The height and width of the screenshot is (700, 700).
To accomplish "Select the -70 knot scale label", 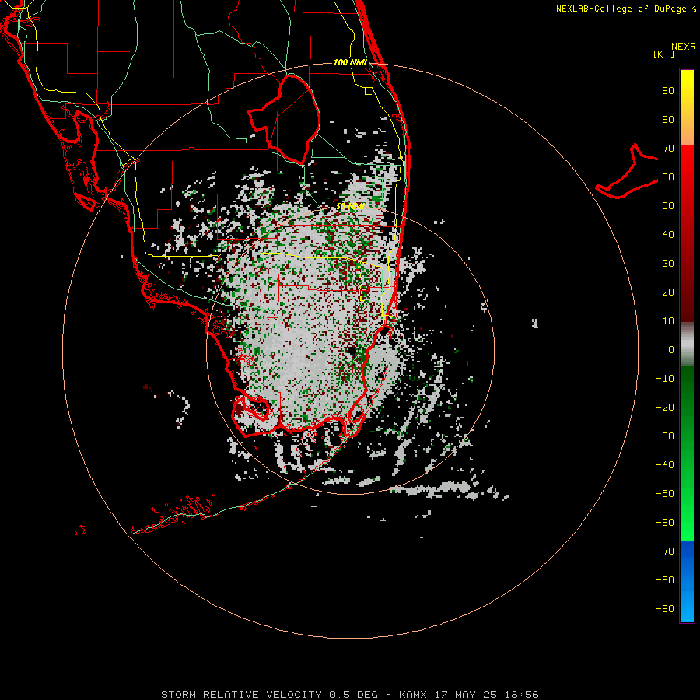I will click(x=665, y=551).
